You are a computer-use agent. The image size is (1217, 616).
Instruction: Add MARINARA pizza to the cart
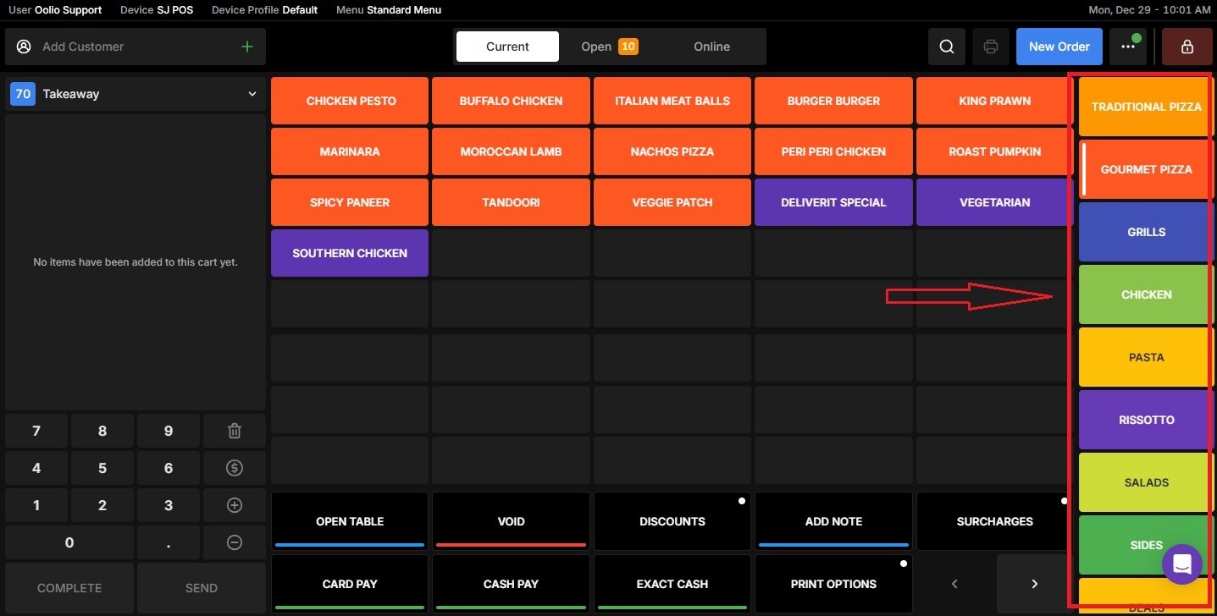pos(349,151)
